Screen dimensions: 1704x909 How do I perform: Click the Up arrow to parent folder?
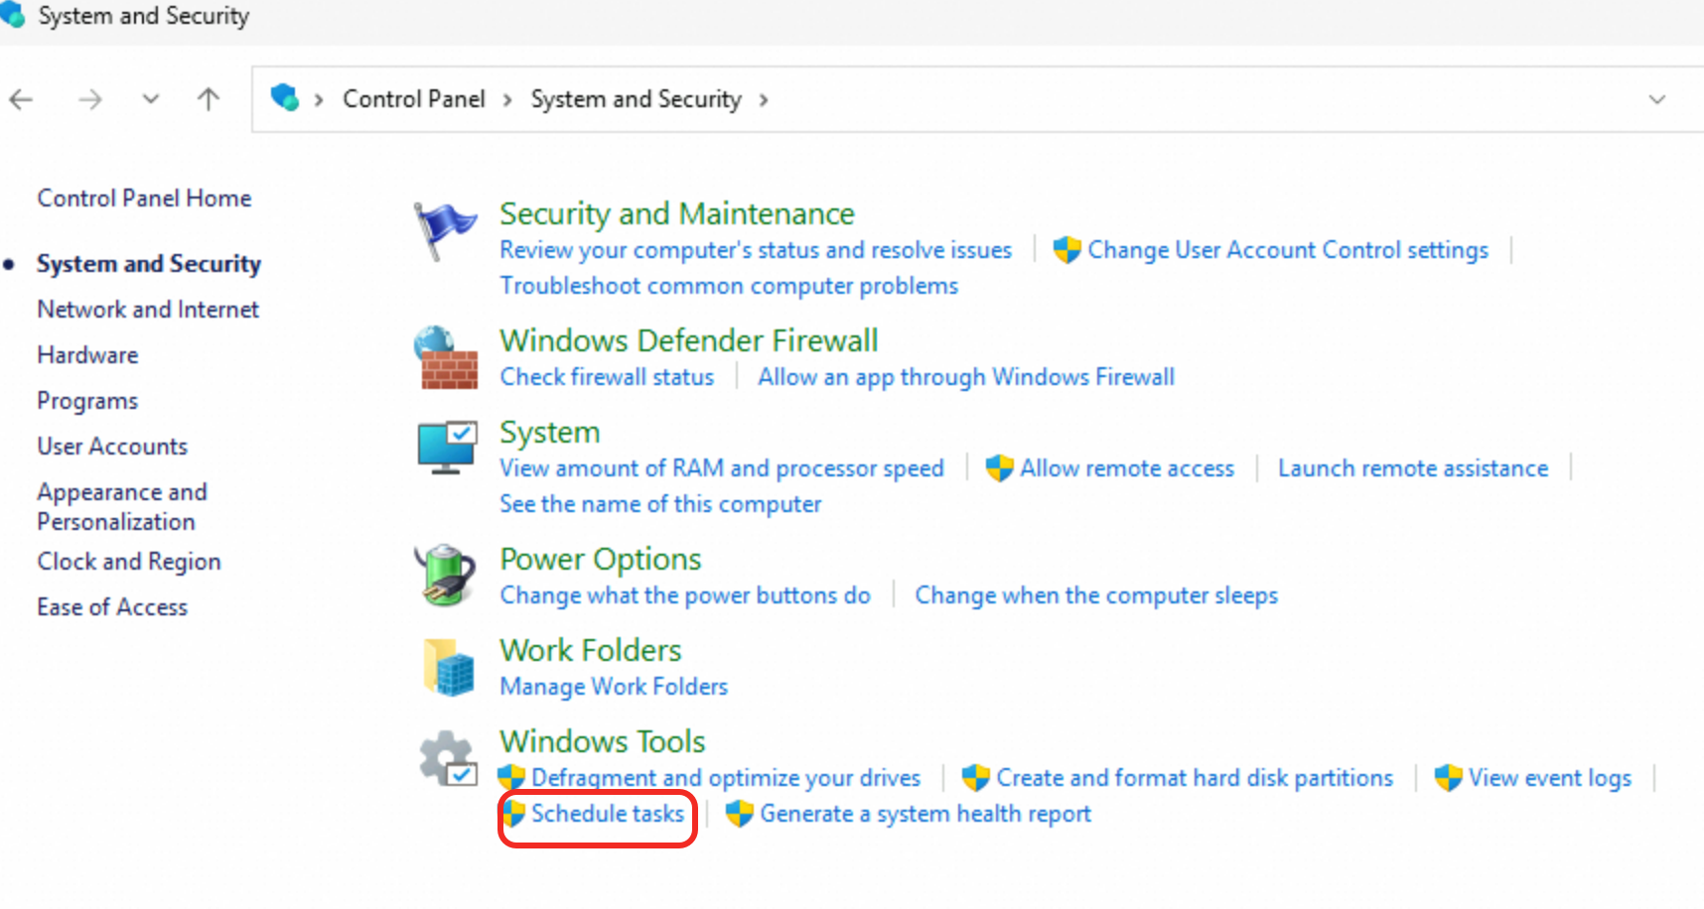tap(209, 99)
